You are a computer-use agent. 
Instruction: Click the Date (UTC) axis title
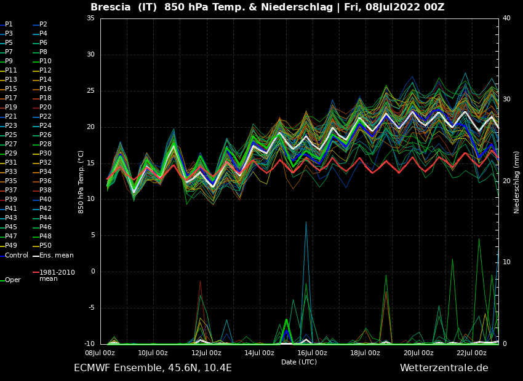[x=299, y=362]
